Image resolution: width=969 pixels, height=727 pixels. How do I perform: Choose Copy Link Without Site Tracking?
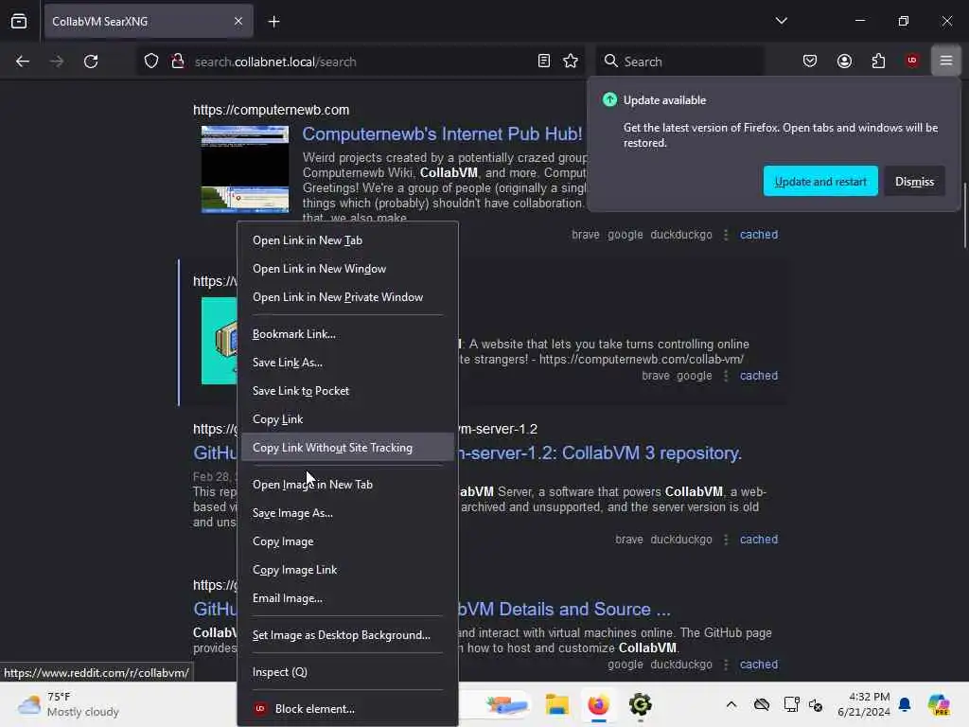[348, 448]
